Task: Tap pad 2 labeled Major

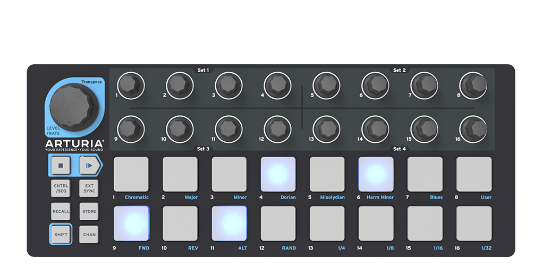Action: click(180, 174)
